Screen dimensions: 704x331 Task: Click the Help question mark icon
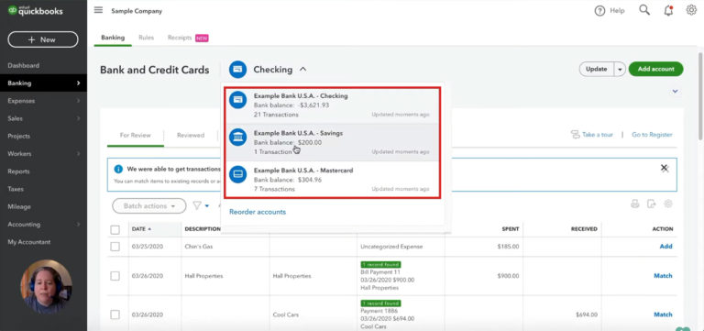point(599,11)
